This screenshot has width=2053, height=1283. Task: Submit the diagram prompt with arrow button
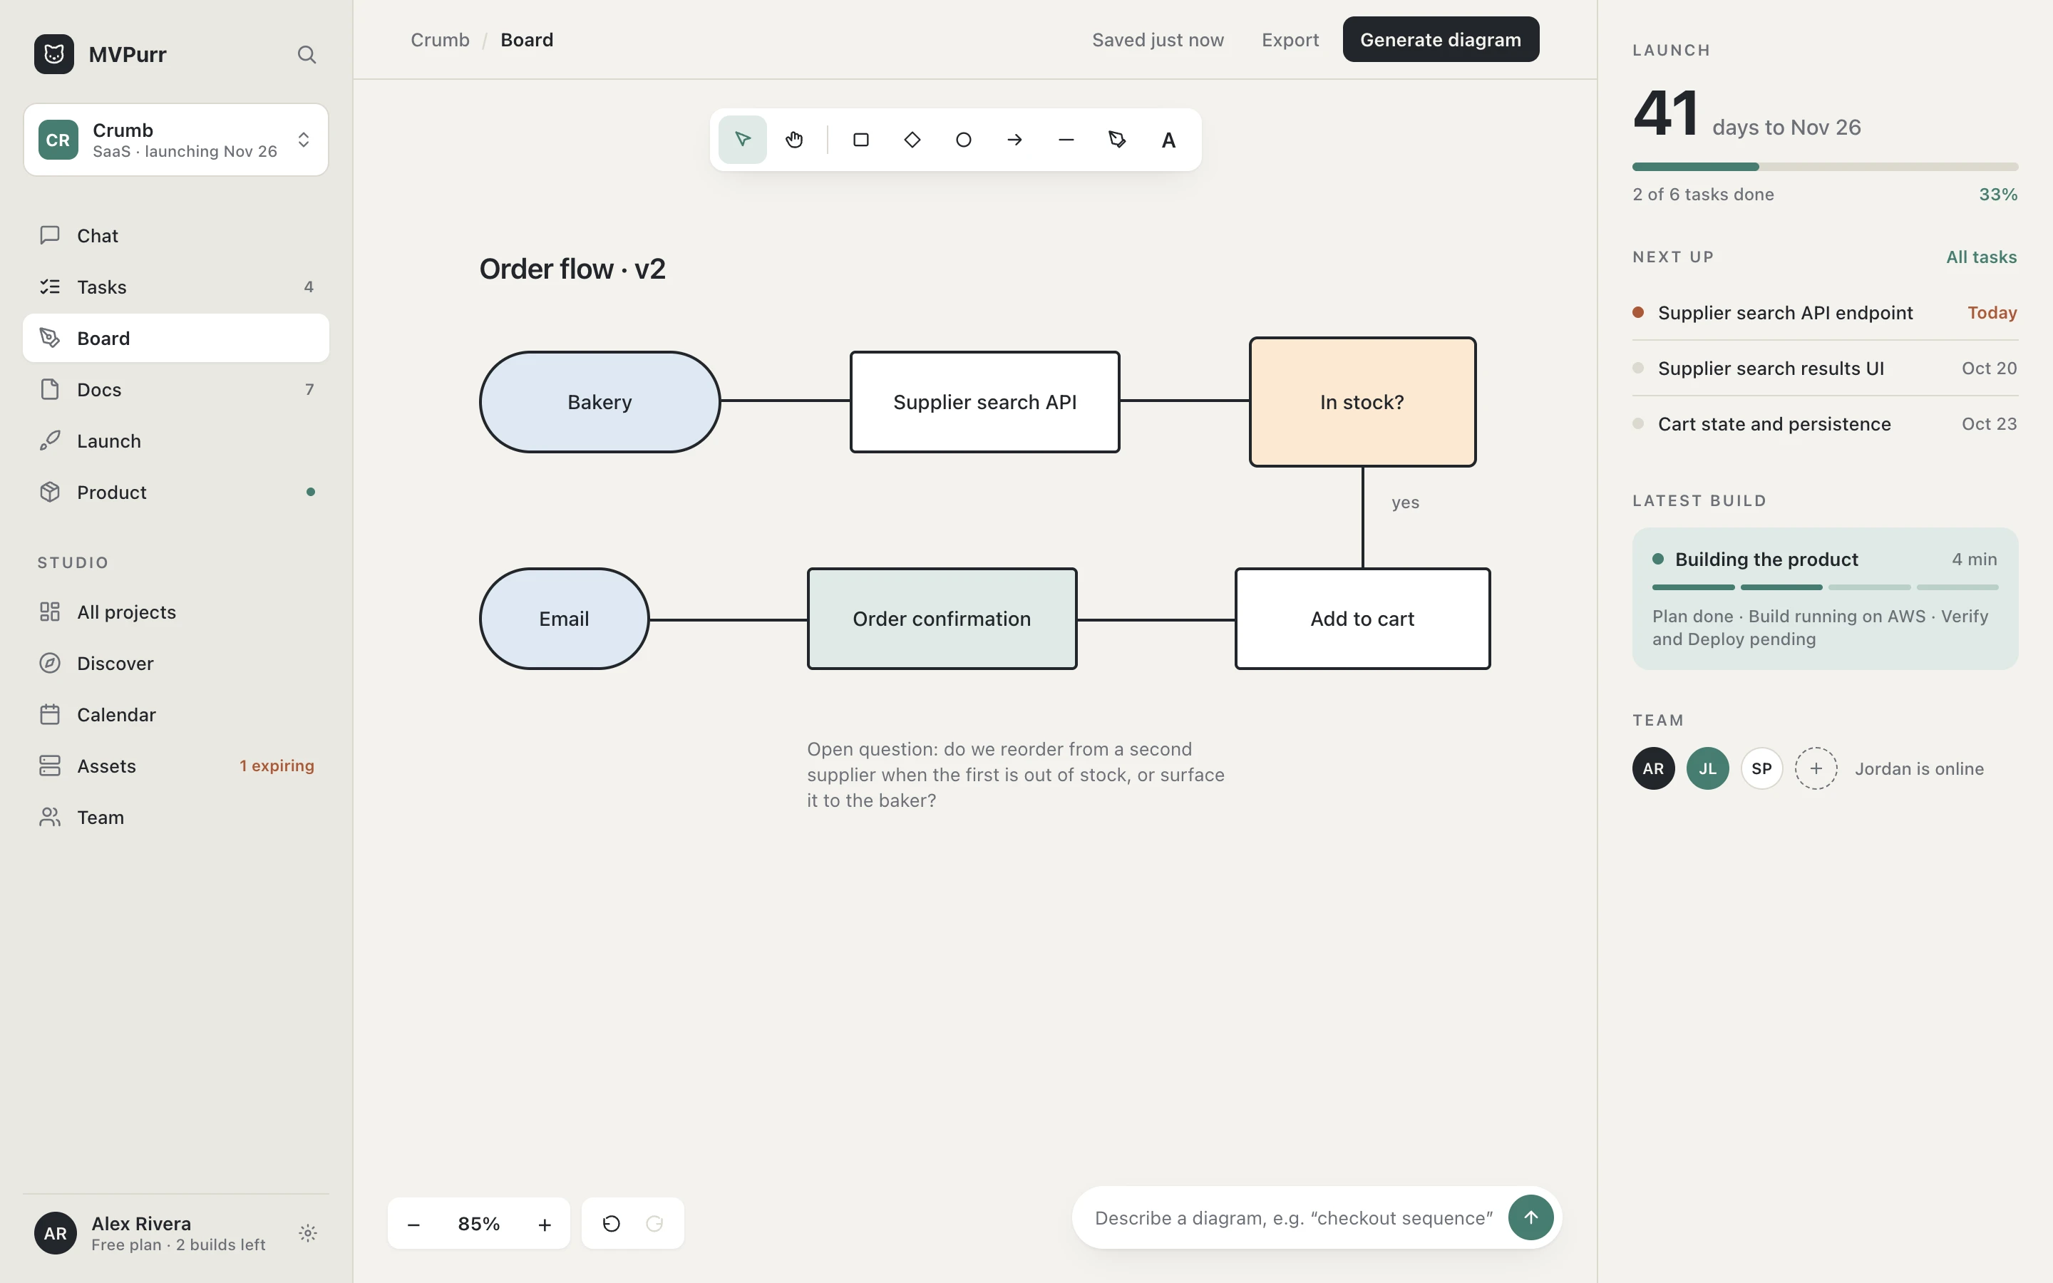click(x=1530, y=1217)
